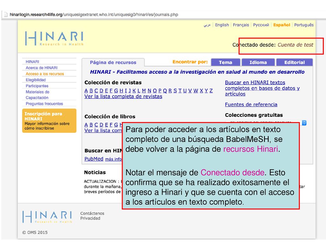Open Preguntas frecuentes sidebar item

coord(44,104)
